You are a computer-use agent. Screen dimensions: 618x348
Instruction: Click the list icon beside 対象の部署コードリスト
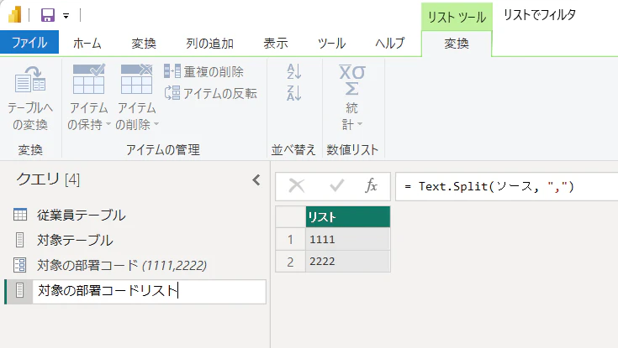click(x=19, y=291)
